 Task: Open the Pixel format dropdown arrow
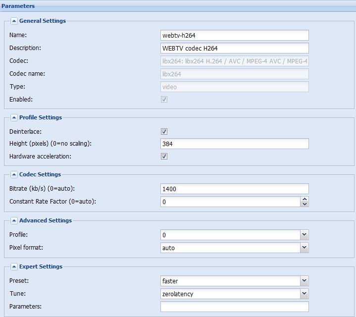[x=304, y=248]
